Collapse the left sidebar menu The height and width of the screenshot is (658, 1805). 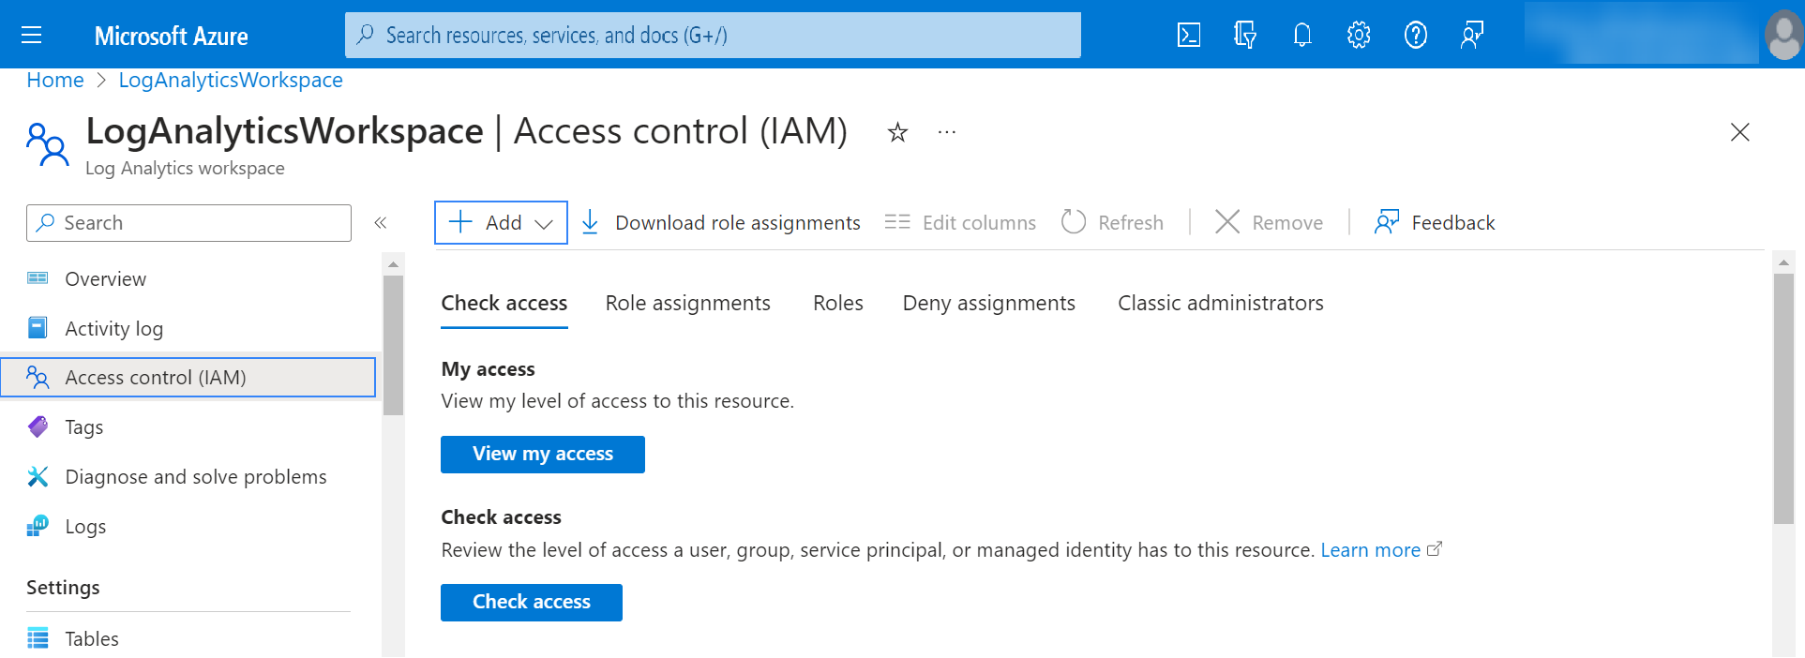pos(381,223)
